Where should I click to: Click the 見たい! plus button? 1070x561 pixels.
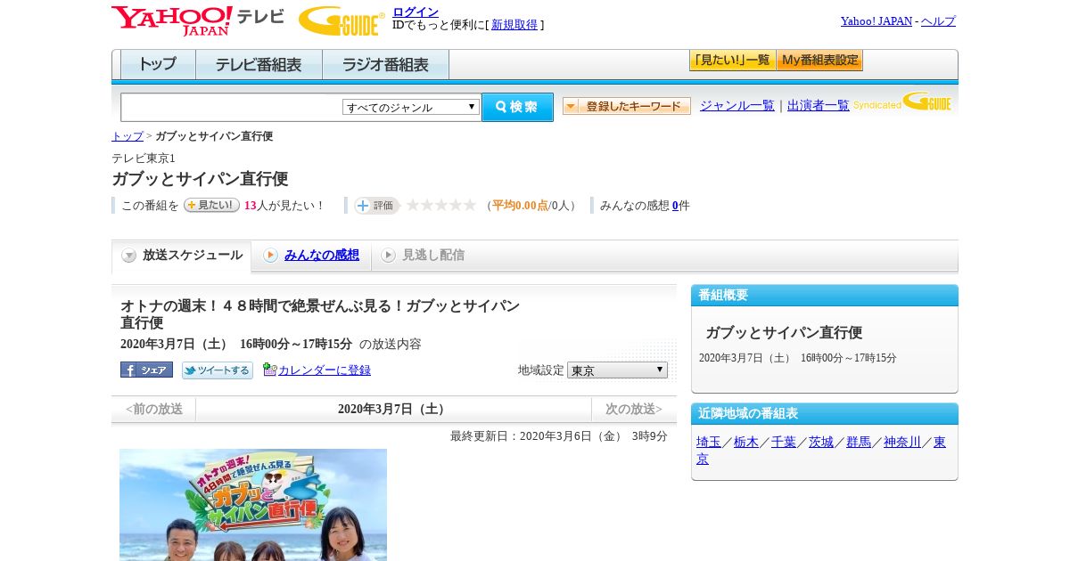tap(211, 205)
